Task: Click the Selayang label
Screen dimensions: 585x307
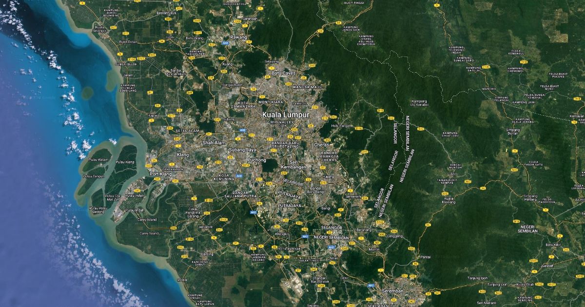Action: click(271, 61)
